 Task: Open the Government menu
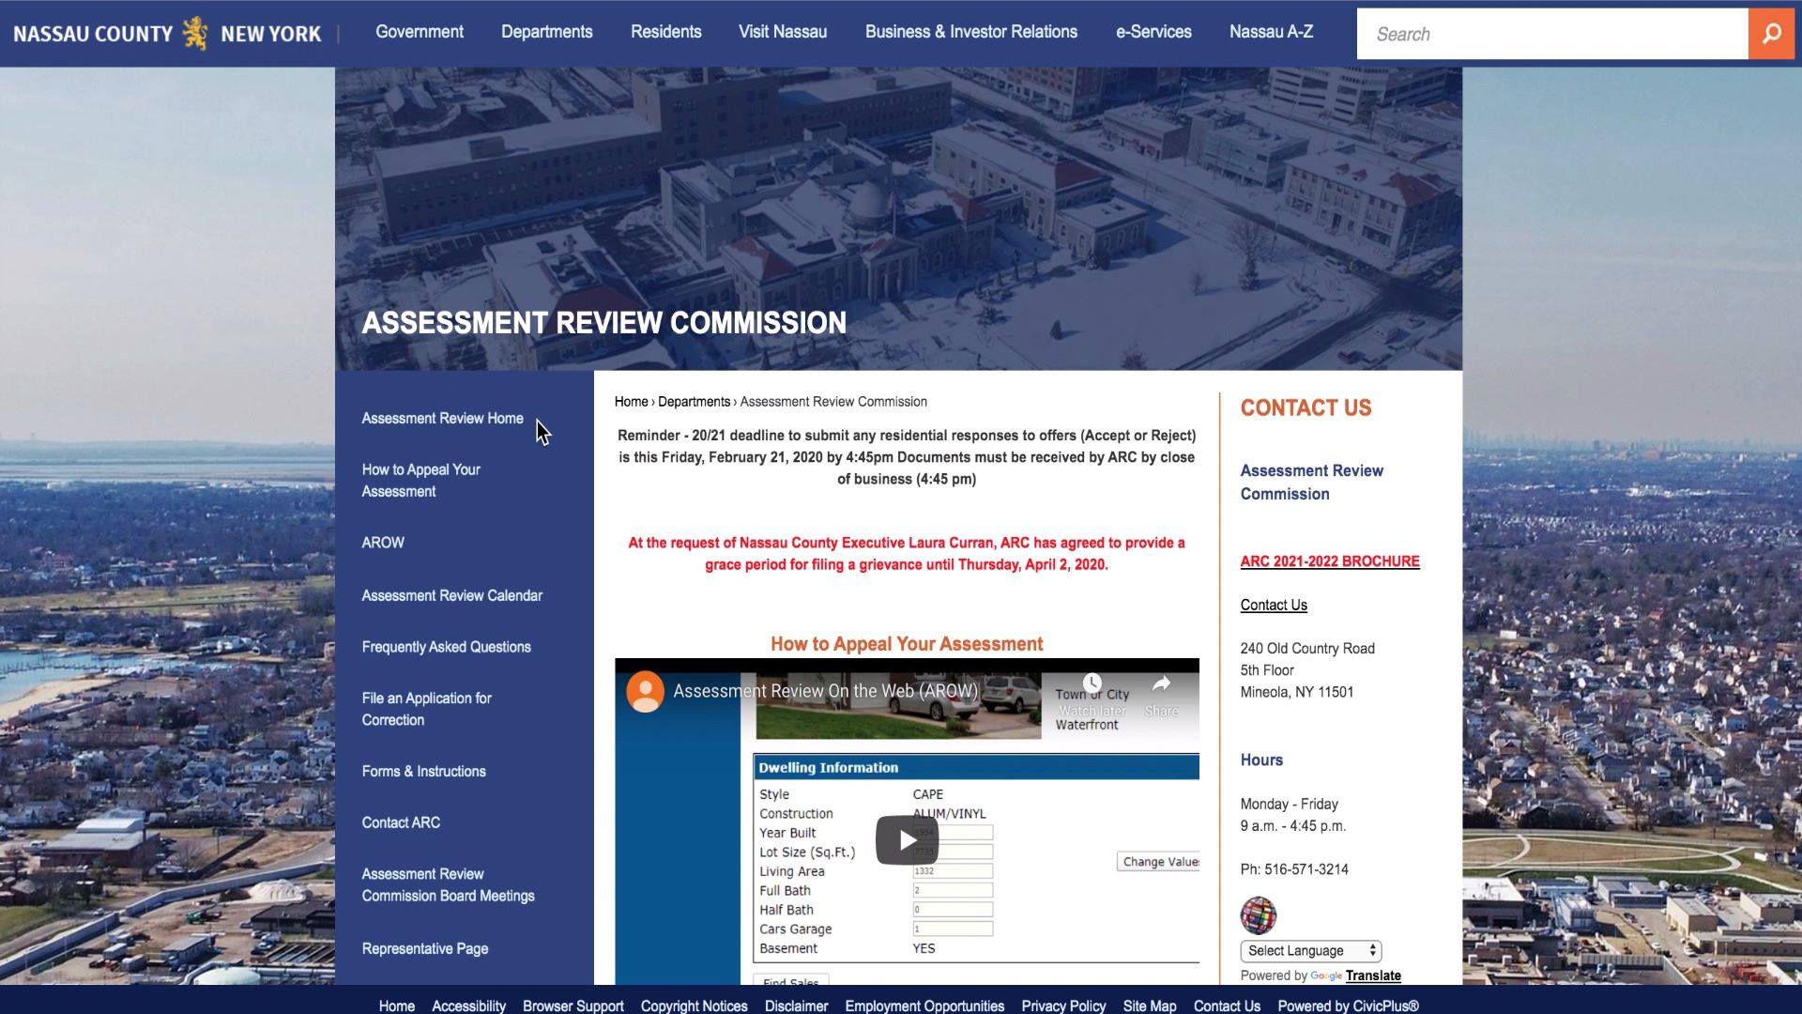[x=420, y=32]
